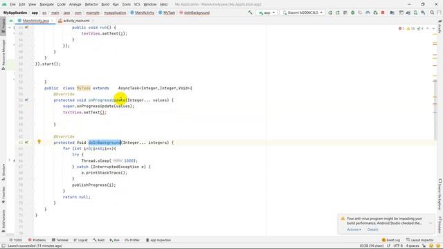
Task: Click the Rerun app icon in toolbar
Action: pos(330,12)
